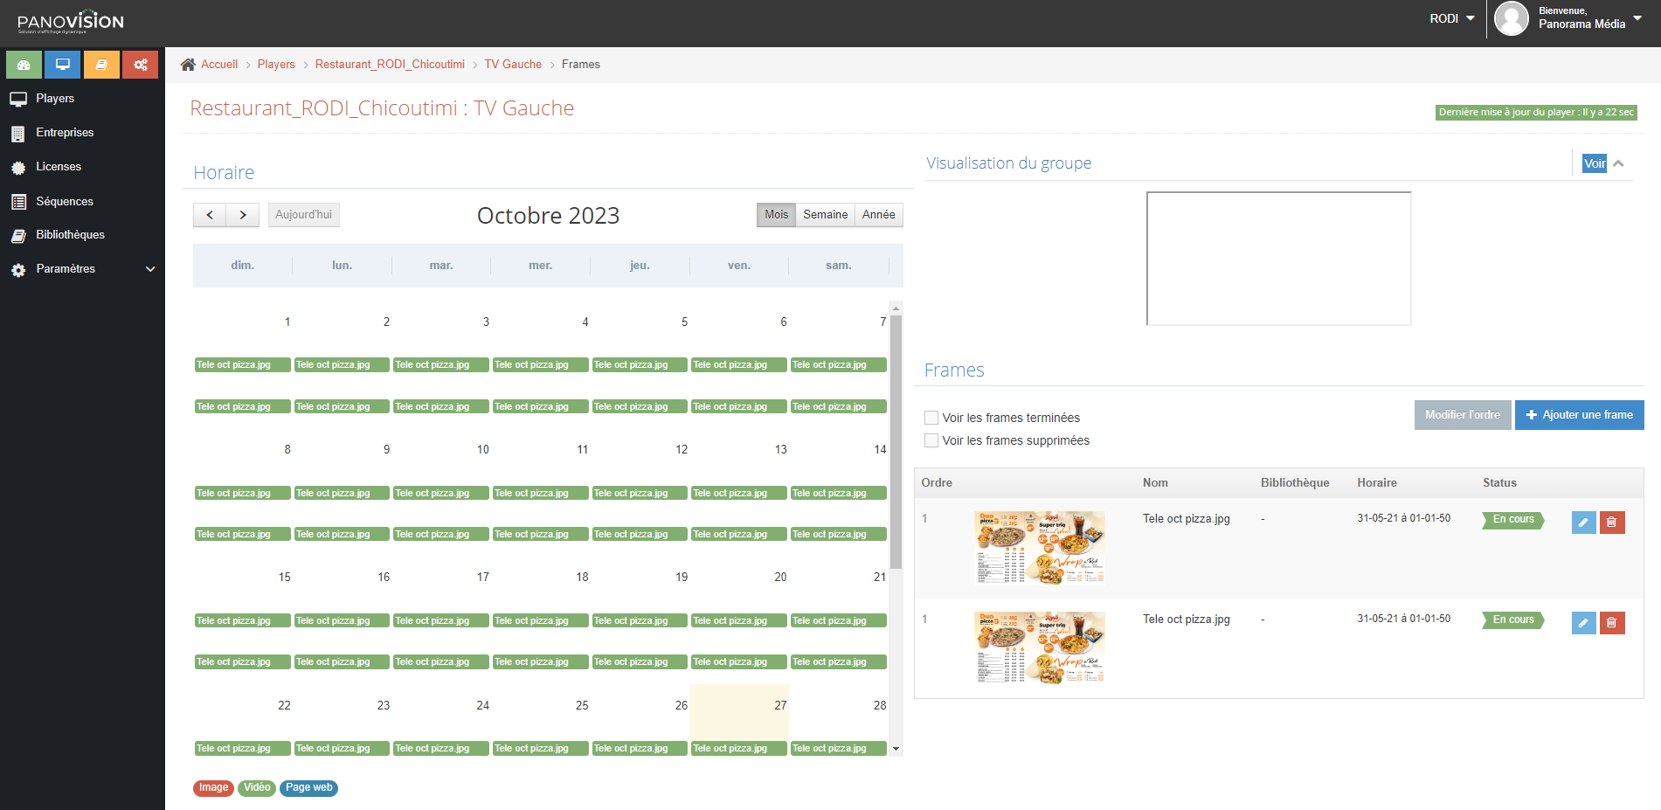The width and height of the screenshot is (1661, 810).
Task: Click the red Image legend tag
Action: [213, 788]
